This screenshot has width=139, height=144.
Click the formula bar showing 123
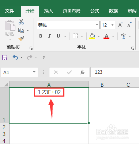(114, 72)
